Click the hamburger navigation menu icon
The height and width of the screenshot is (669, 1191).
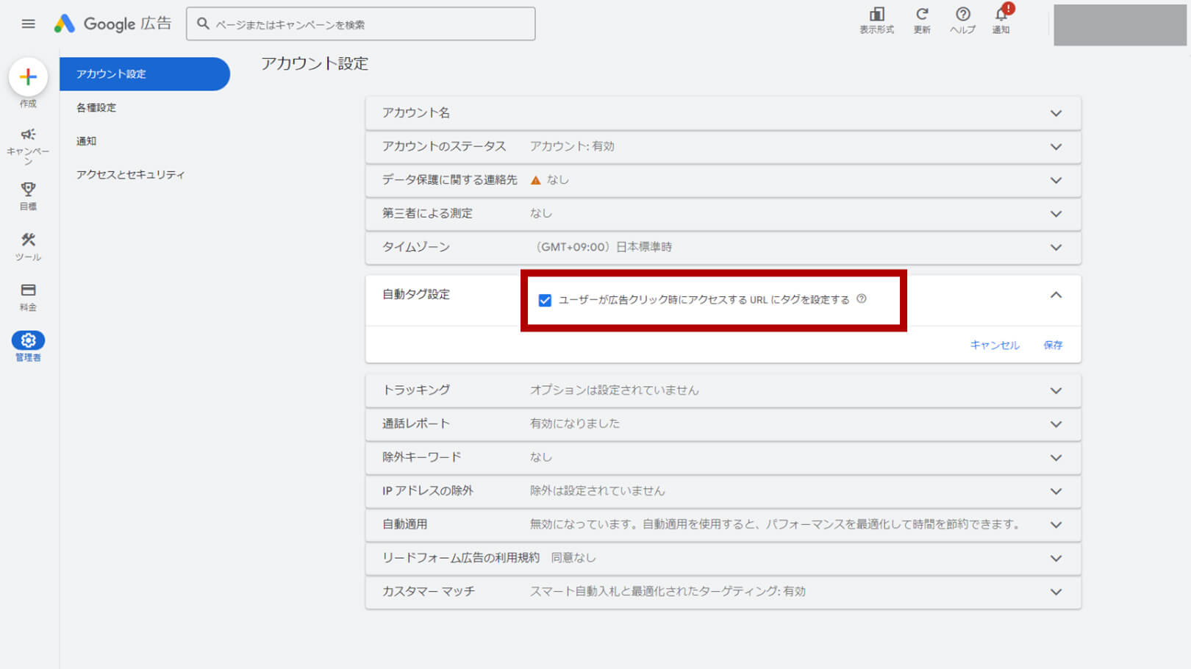(x=28, y=24)
